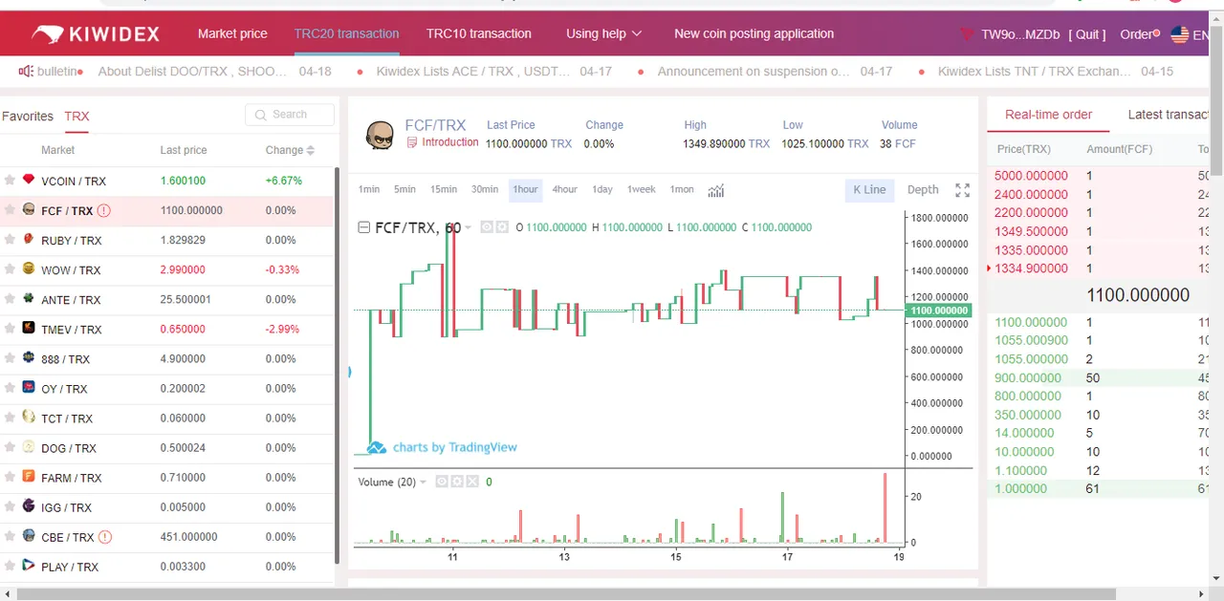
Task: Click the Introduction document icon
Action: [412, 142]
